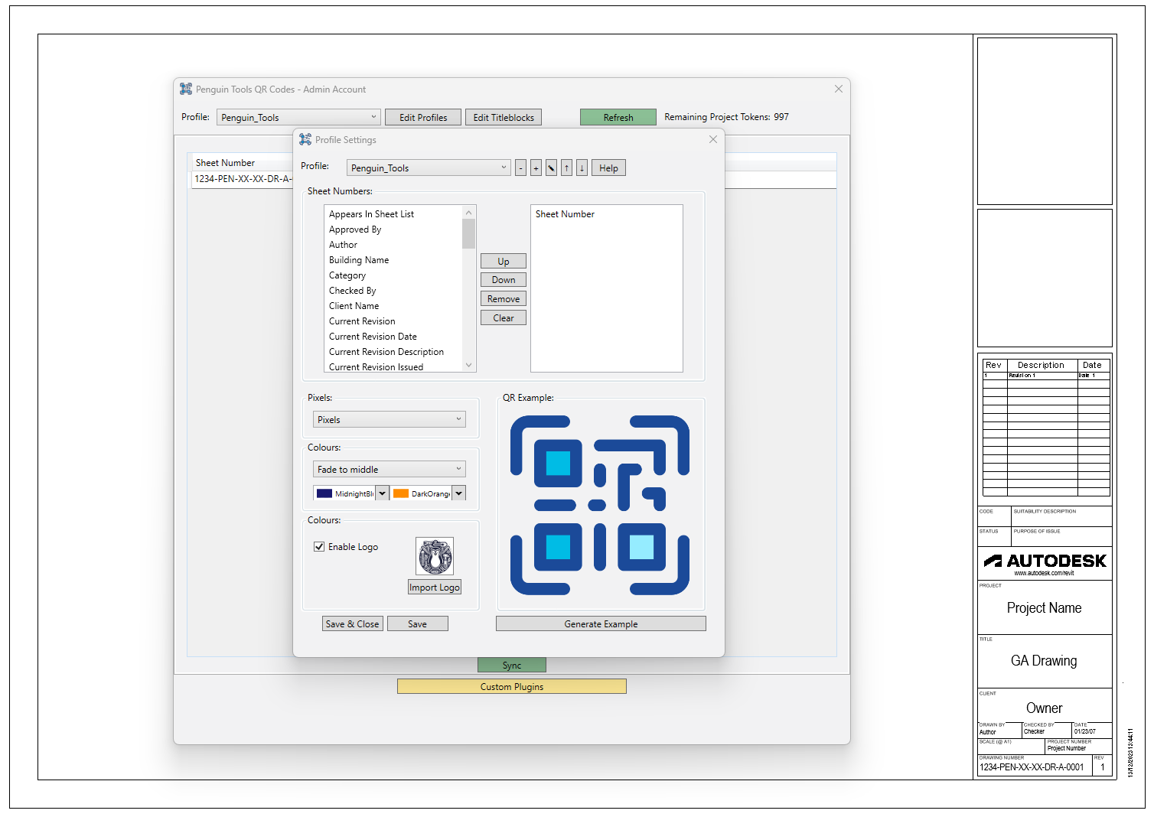Expand the Pixels style dropdown
Viewport: 1154px width, 817px height.
pyautogui.click(x=390, y=419)
